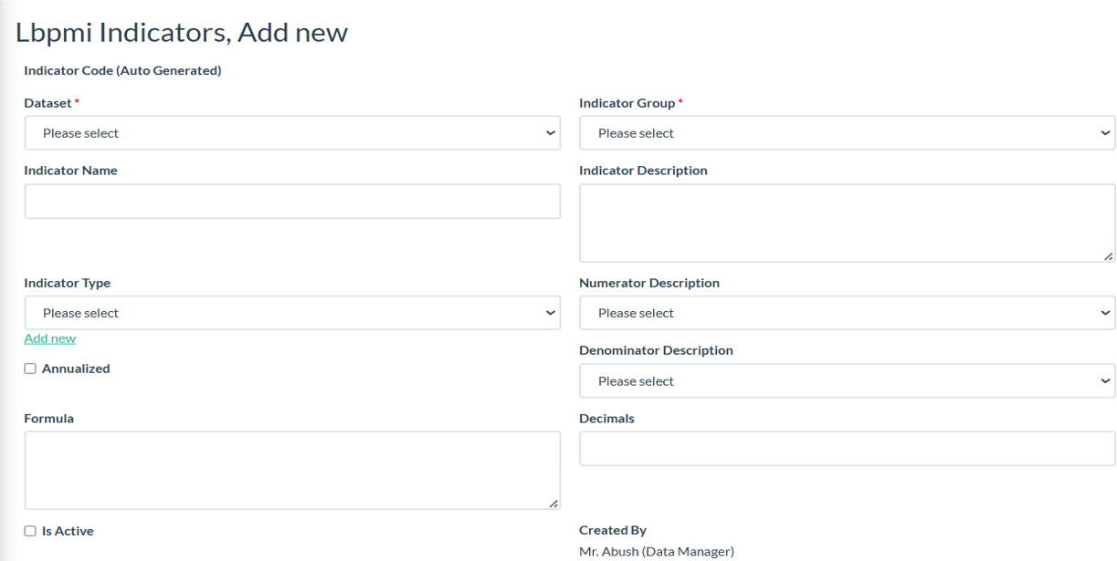
Task: Tick the Is Active checkbox
Action: 30,531
